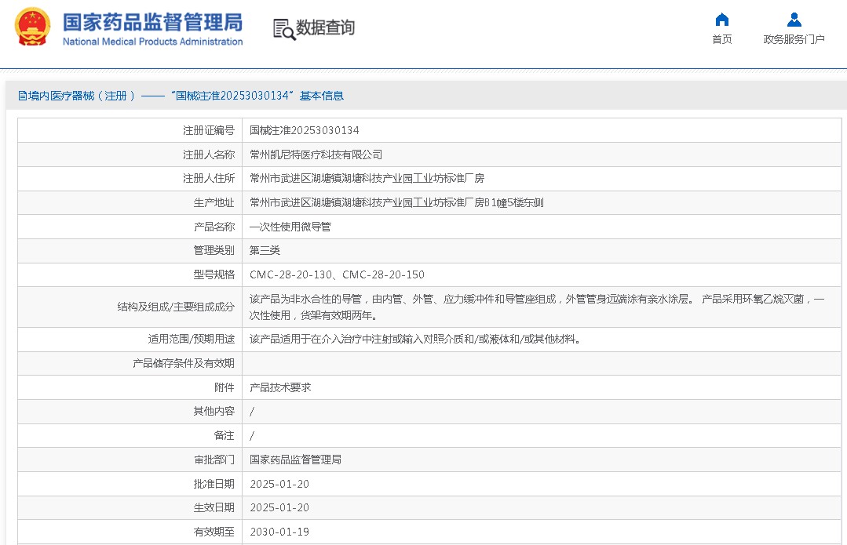Click the slash value in 其他内容 row
847x545 pixels.
pyautogui.click(x=252, y=412)
